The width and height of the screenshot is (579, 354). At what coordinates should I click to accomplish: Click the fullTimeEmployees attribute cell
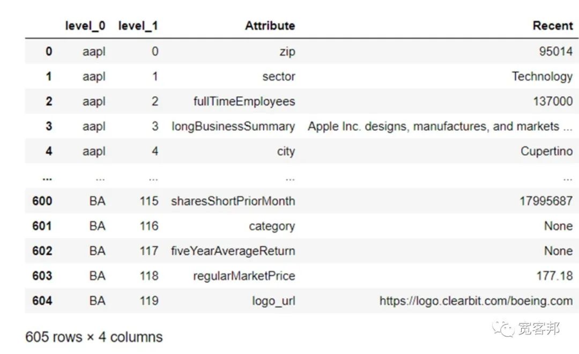coord(244,101)
